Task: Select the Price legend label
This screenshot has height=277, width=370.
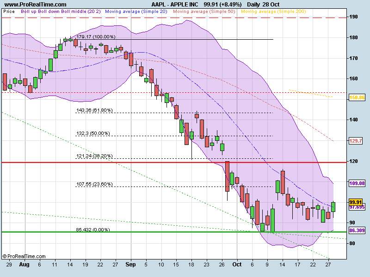Action: (x=9, y=12)
